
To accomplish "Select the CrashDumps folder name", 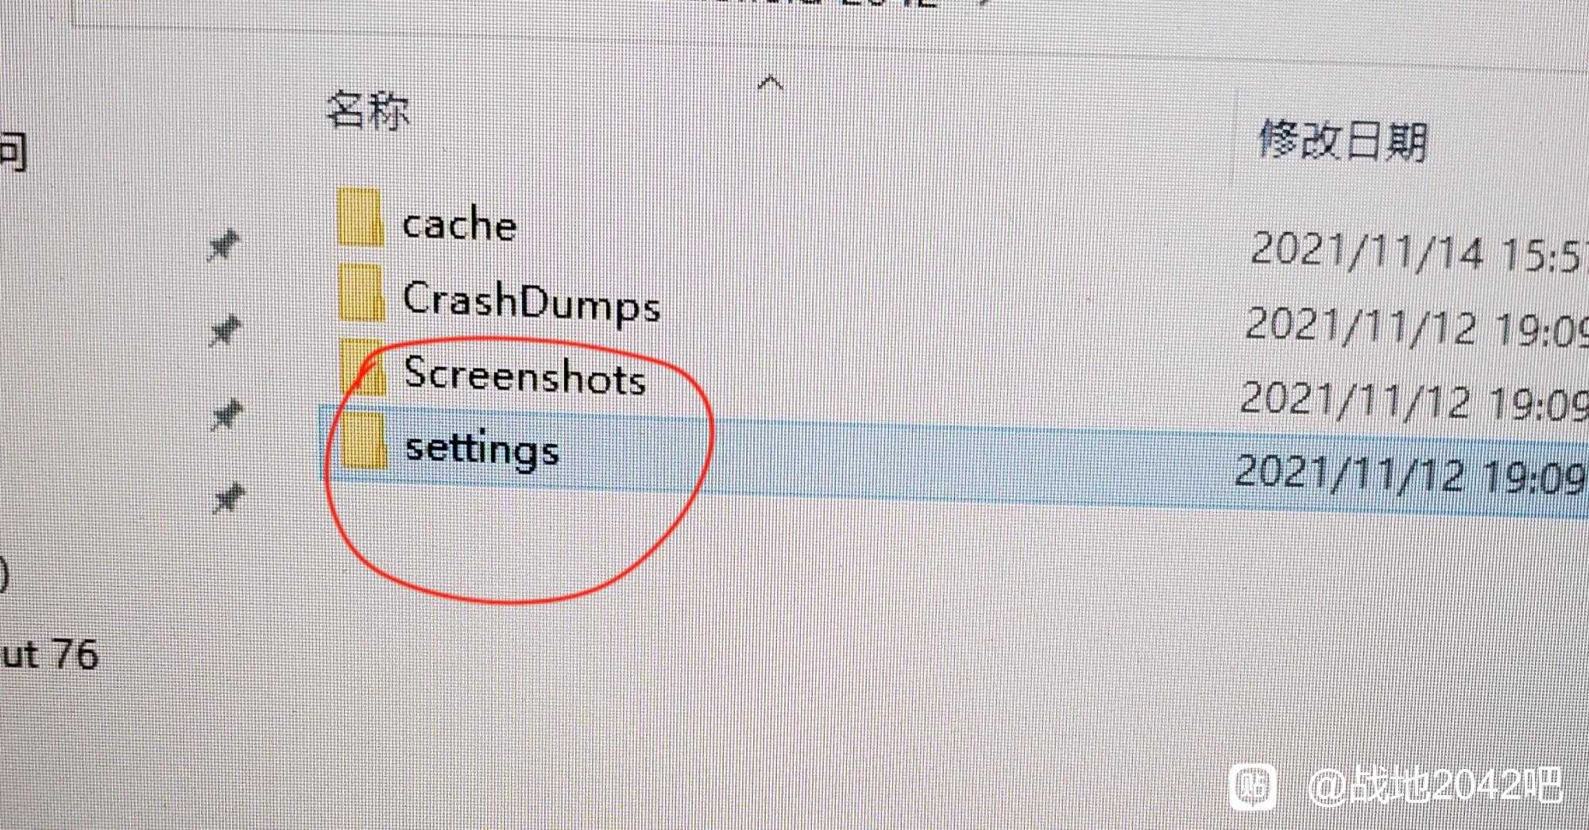I will coord(532,302).
